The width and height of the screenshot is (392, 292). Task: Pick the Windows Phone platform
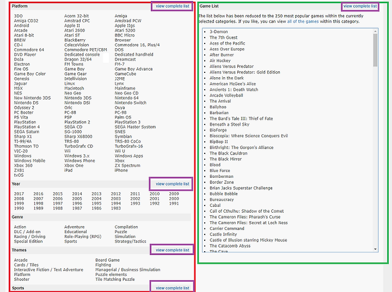point(79,160)
